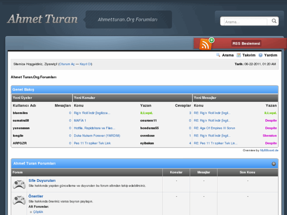Open the MAFİA 1 topic
The width and height of the screenshot is (287, 215).
(x=80, y=120)
